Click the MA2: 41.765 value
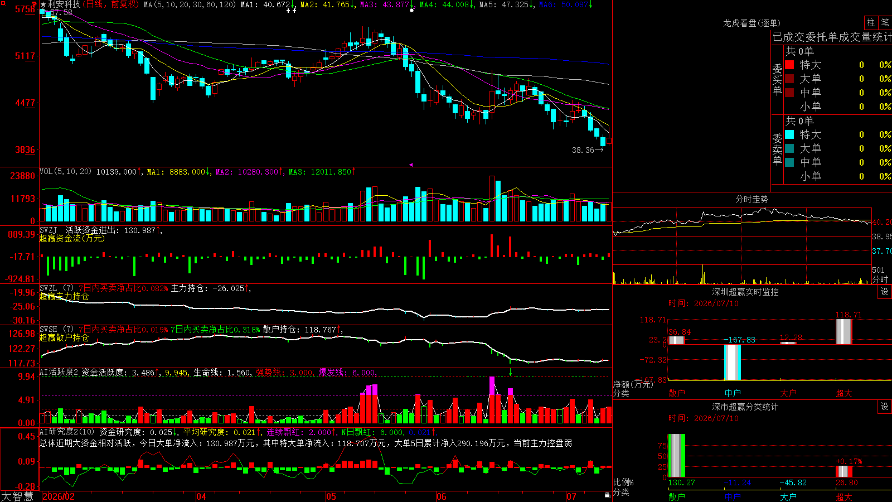The height and width of the screenshot is (502, 892). pos(325,4)
